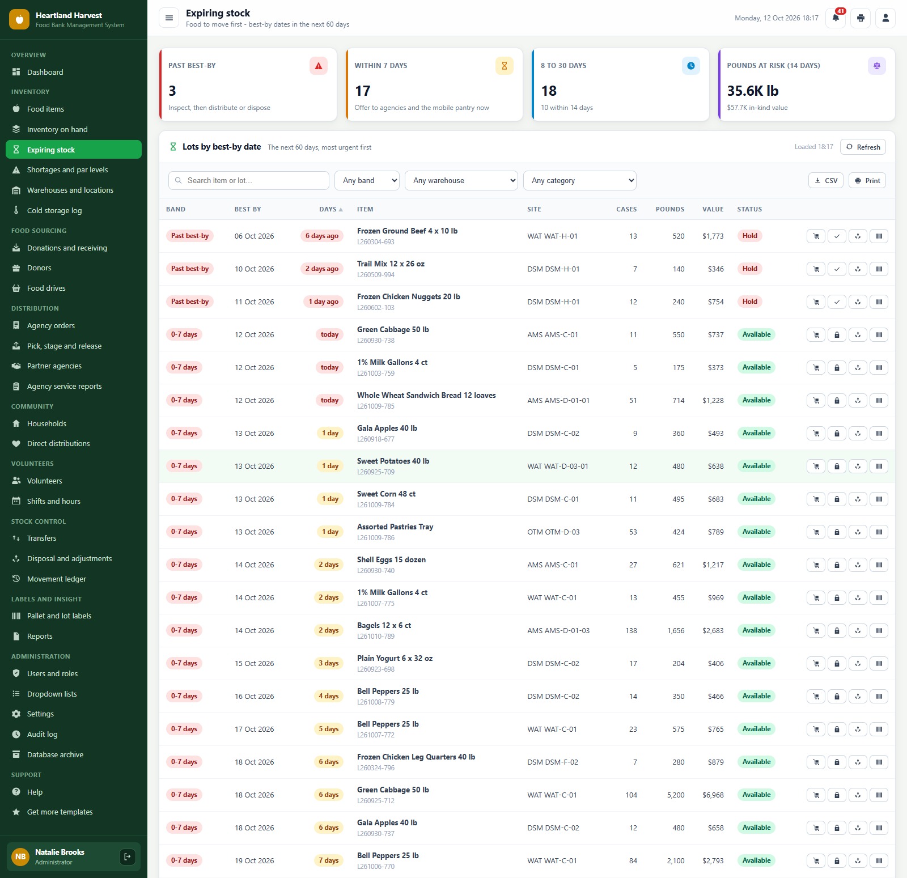Export the table with CSV button

pos(826,181)
